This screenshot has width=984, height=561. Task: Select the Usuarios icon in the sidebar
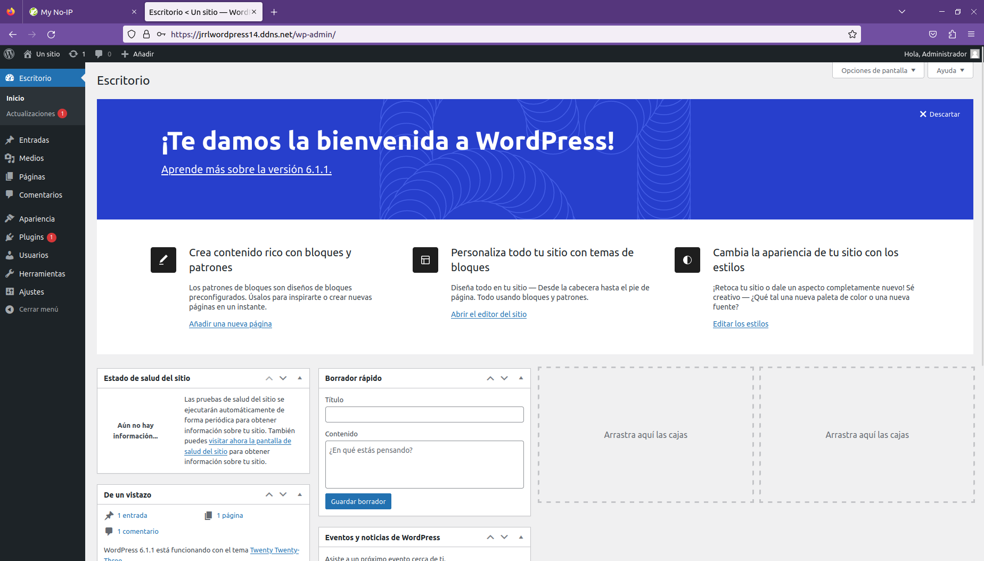pyautogui.click(x=11, y=255)
